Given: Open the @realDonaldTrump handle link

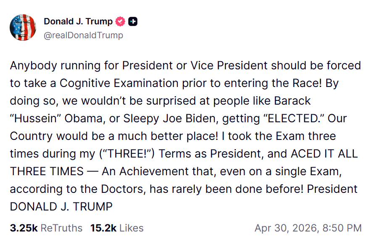Looking at the screenshot, I should coord(83,35).
